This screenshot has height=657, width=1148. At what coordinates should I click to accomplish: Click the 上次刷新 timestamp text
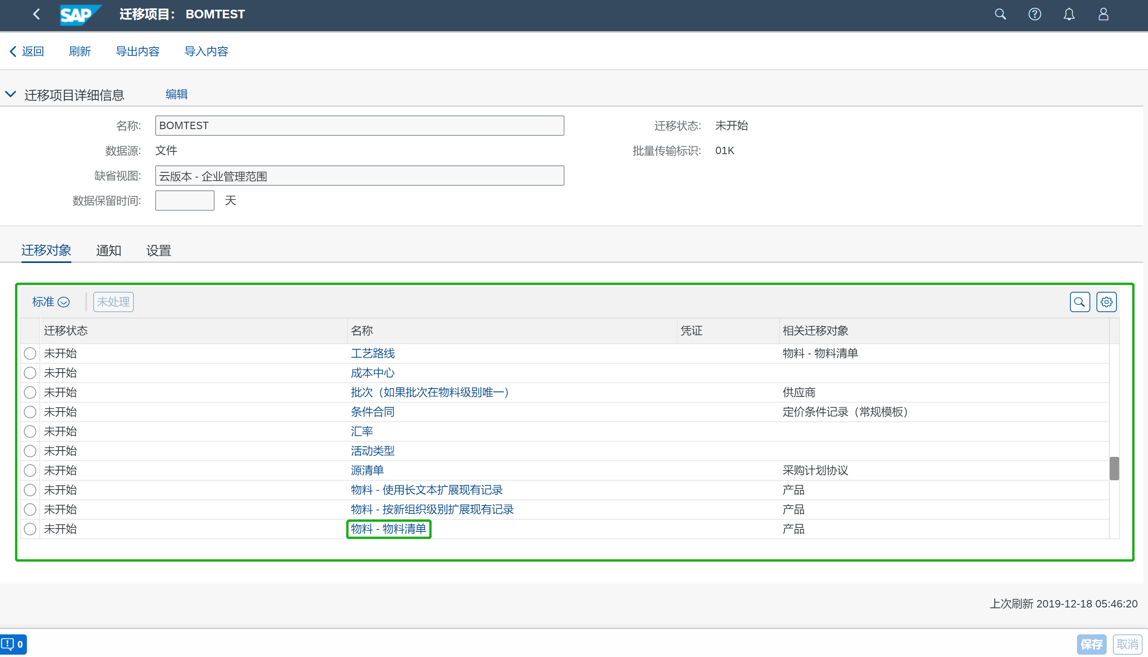click(x=1064, y=604)
